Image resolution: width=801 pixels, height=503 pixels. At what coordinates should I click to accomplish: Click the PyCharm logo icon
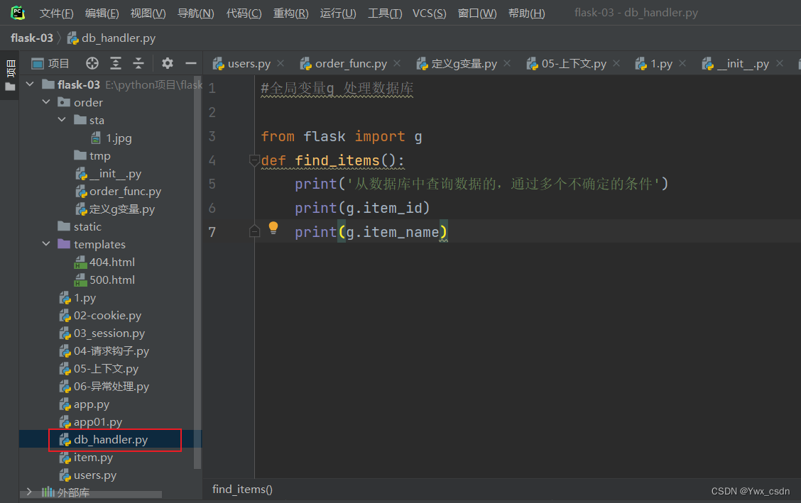click(x=17, y=13)
